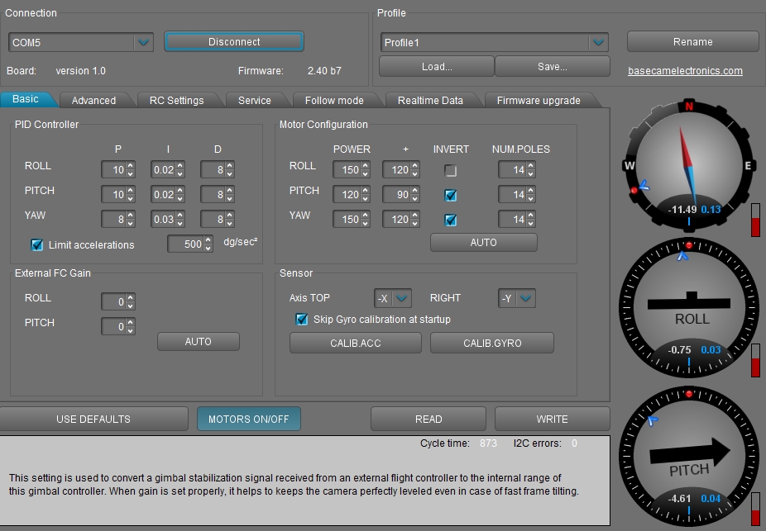Click the PITCH arrow gauge
Image resolution: width=766 pixels, height=531 pixels.
[x=688, y=454]
